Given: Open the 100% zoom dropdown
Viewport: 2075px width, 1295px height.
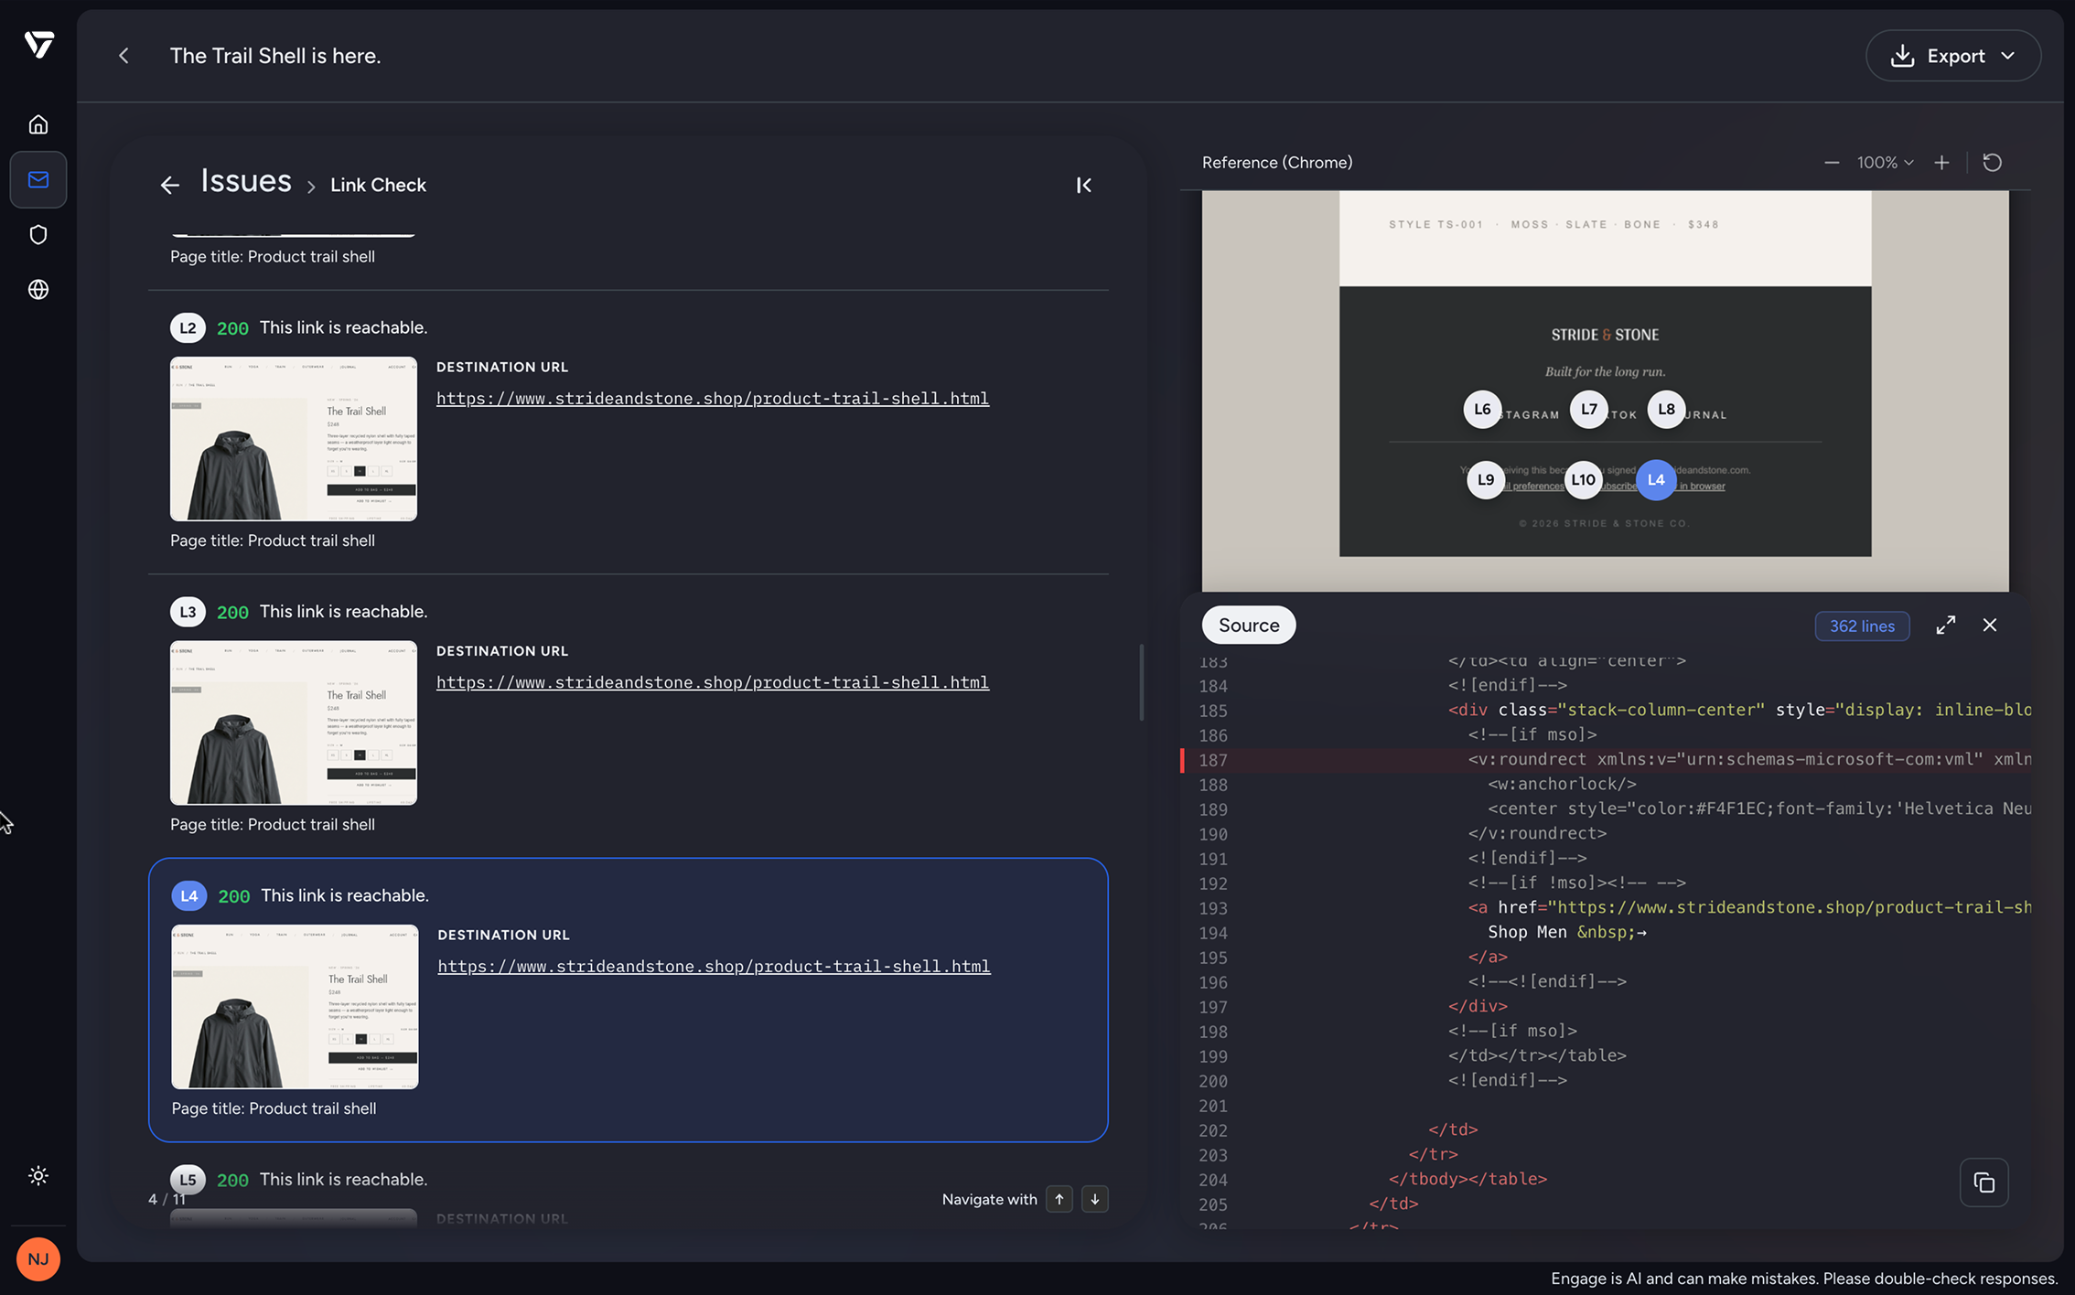Looking at the screenshot, I should pyautogui.click(x=1885, y=163).
